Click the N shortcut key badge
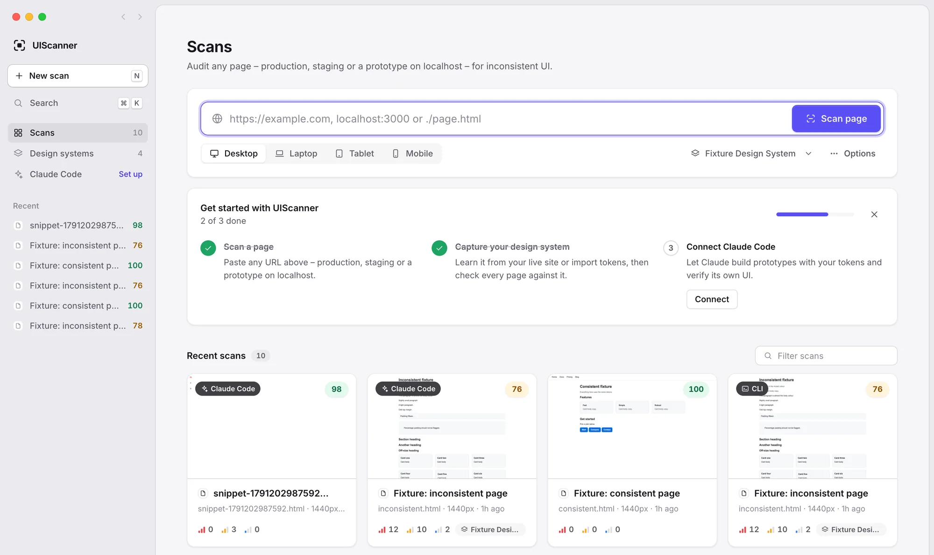This screenshot has width=934, height=555. pos(137,76)
